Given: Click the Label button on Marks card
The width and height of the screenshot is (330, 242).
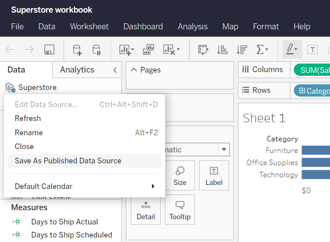Looking at the screenshot, I should point(214,176).
